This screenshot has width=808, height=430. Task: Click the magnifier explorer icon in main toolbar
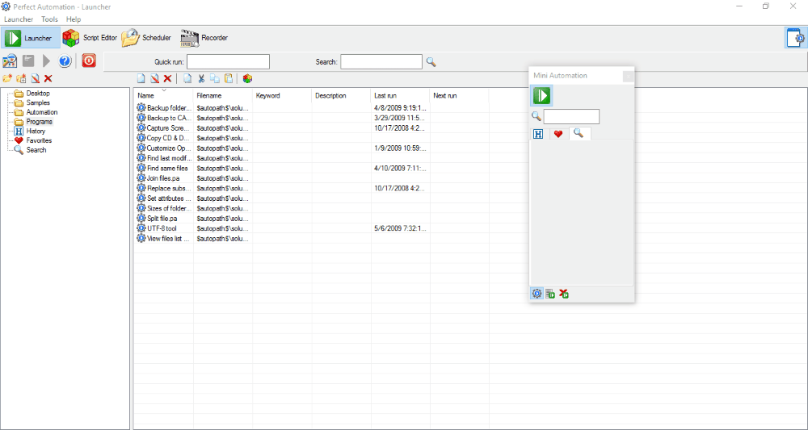coord(10,61)
